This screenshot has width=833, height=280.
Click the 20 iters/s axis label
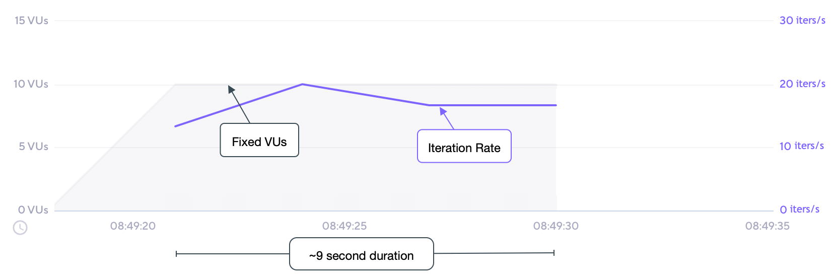pyautogui.click(x=802, y=84)
